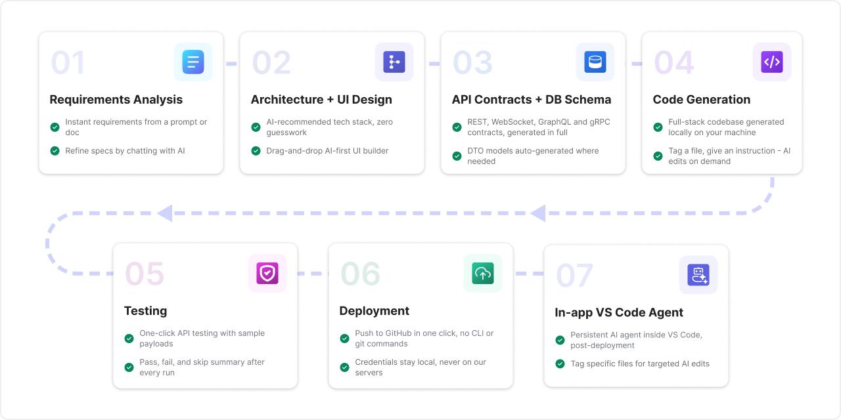Click checkmark beside "Refine specs by chatting with AI"

tap(55, 151)
